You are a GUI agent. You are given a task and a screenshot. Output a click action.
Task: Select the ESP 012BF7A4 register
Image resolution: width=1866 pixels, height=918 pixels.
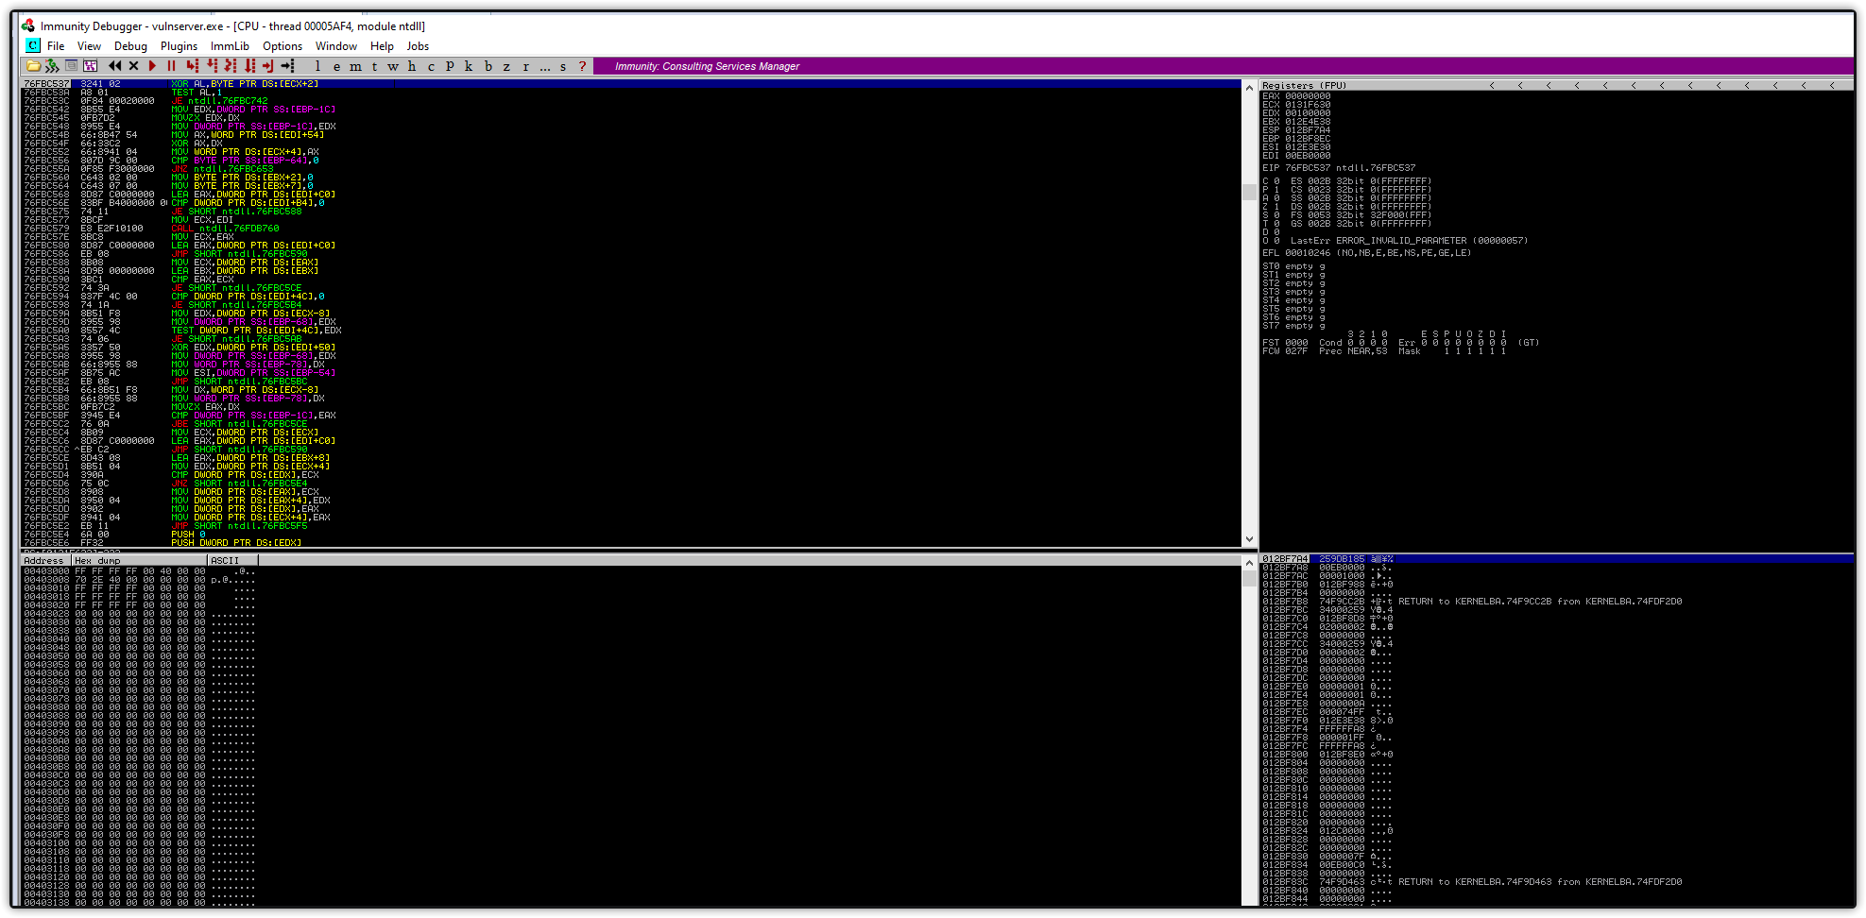click(x=1296, y=130)
